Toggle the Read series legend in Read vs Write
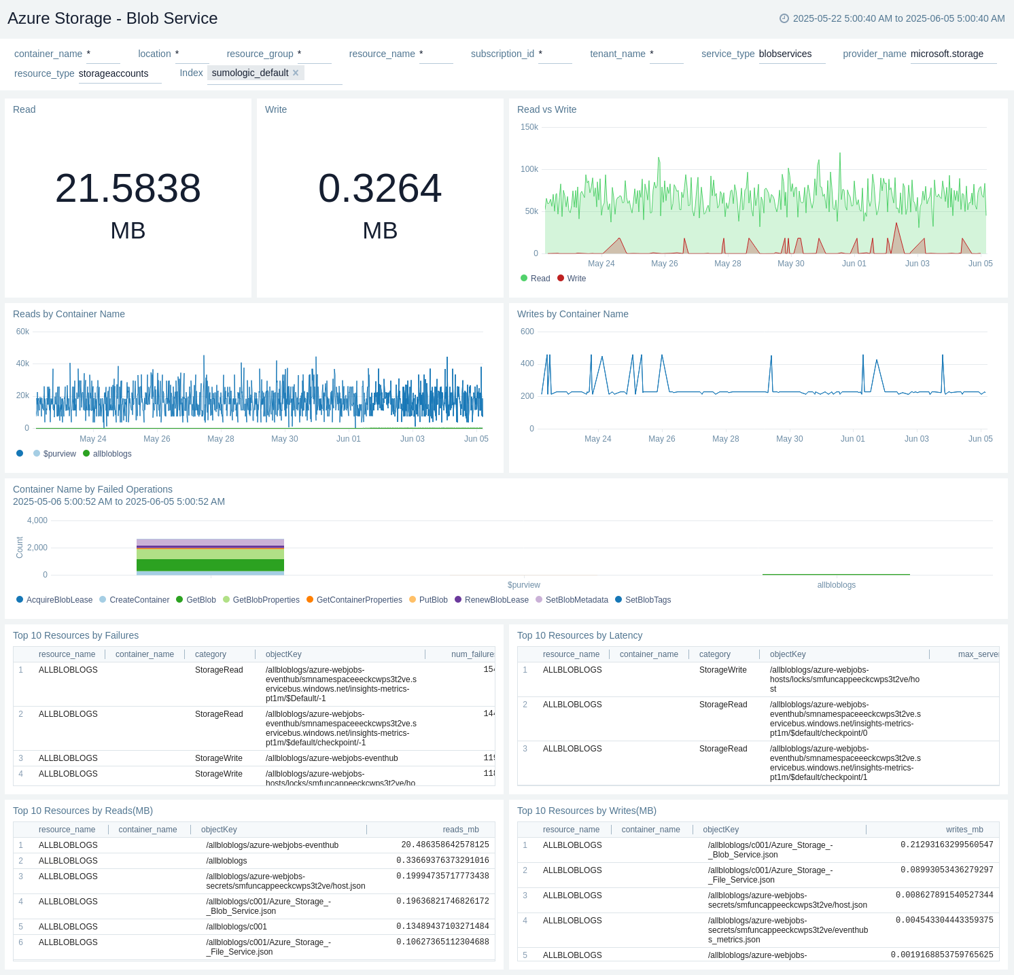This screenshot has height=975, width=1014. [536, 279]
